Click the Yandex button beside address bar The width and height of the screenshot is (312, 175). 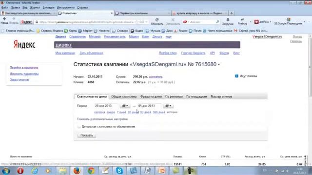27,22
